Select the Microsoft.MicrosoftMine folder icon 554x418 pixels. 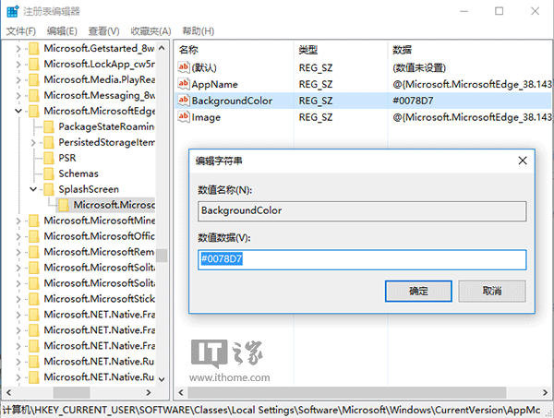click(34, 221)
